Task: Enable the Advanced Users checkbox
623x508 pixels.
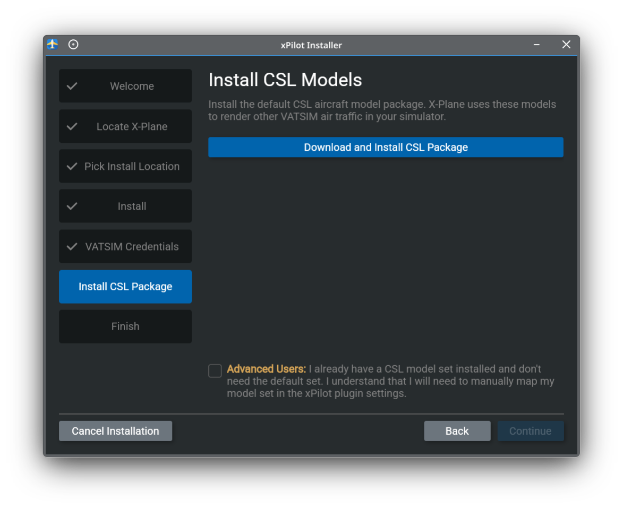Action: 215,371
